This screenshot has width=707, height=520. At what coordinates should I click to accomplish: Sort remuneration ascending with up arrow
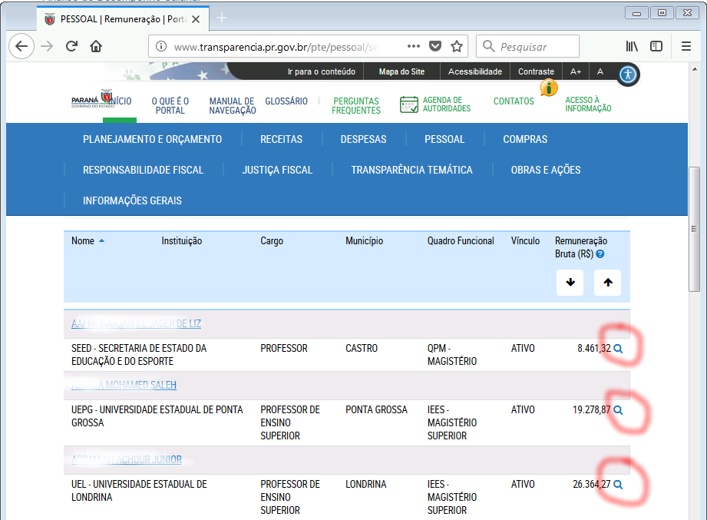(607, 283)
